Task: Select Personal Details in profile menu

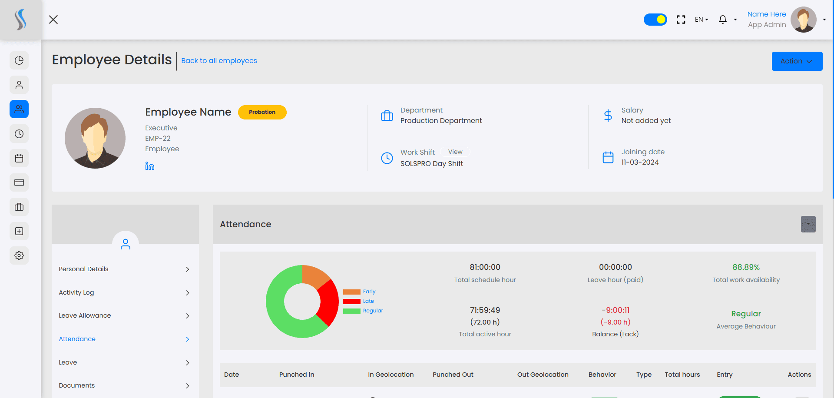Action: click(125, 269)
